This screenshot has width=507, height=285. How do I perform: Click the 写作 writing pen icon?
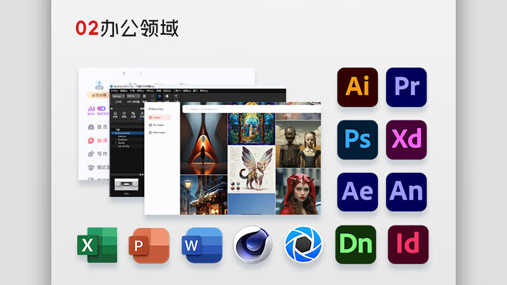pos(91,154)
